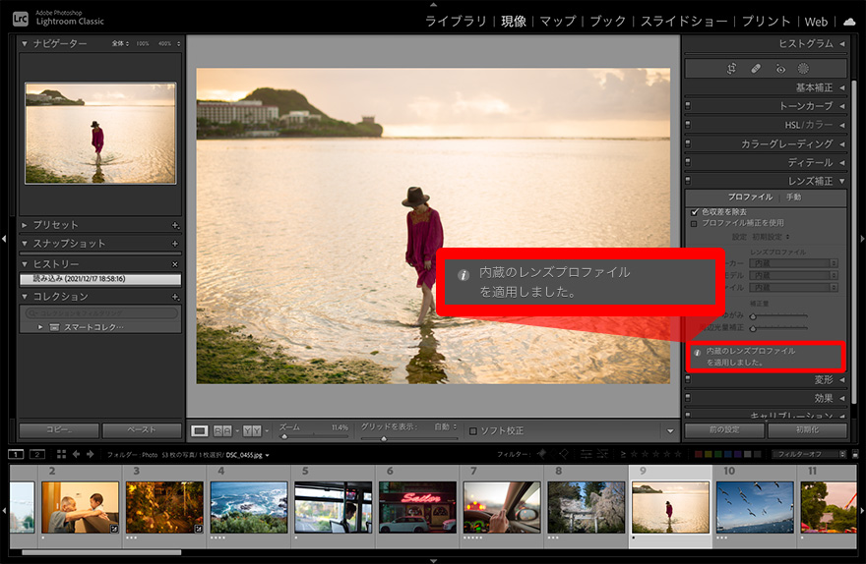Expand the スマートコレクション tree item
The width and height of the screenshot is (866, 564).
(x=41, y=326)
